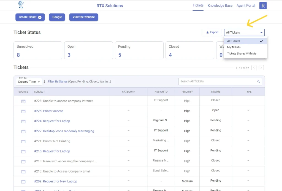Click the Google button

coord(57,17)
